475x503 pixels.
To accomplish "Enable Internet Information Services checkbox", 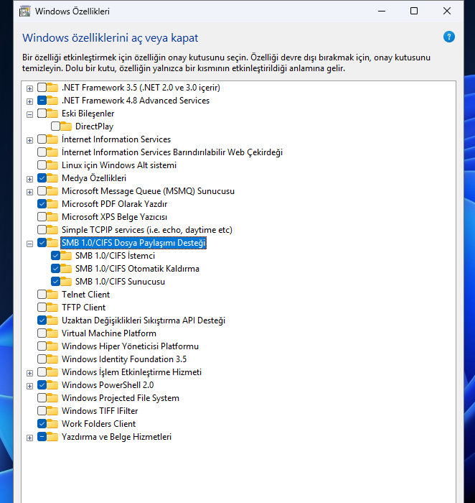I will coord(42,139).
